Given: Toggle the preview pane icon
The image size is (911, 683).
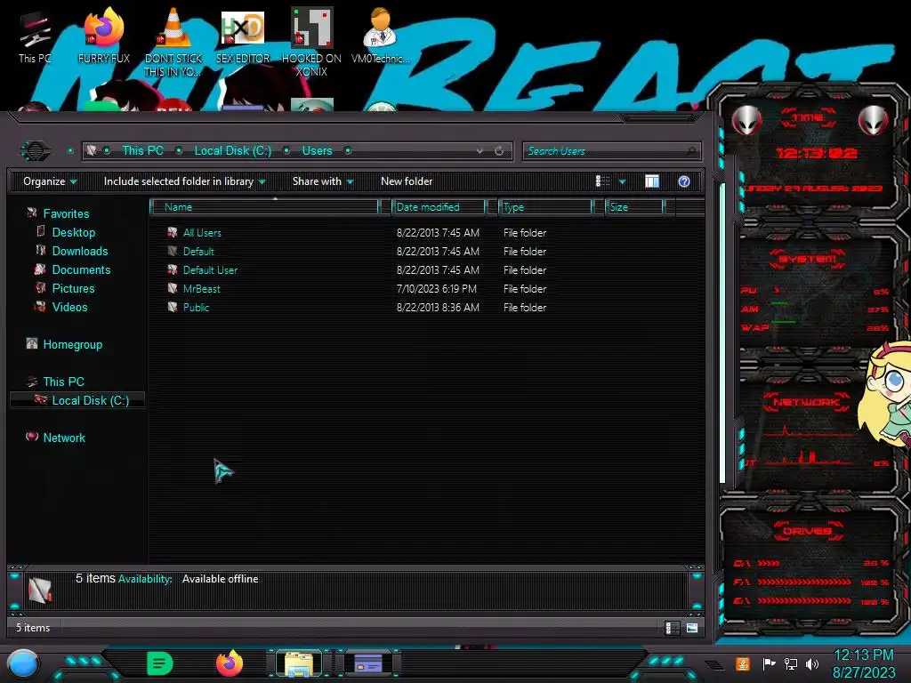Looking at the screenshot, I should point(652,181).
